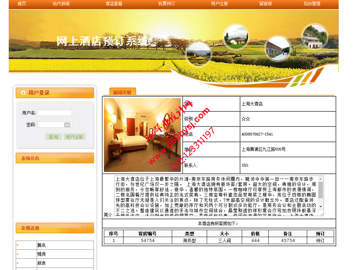Screen dimensions: 360x270
Task: Open 用户注册 in the top navigation
Action: [x=219, y=4]
